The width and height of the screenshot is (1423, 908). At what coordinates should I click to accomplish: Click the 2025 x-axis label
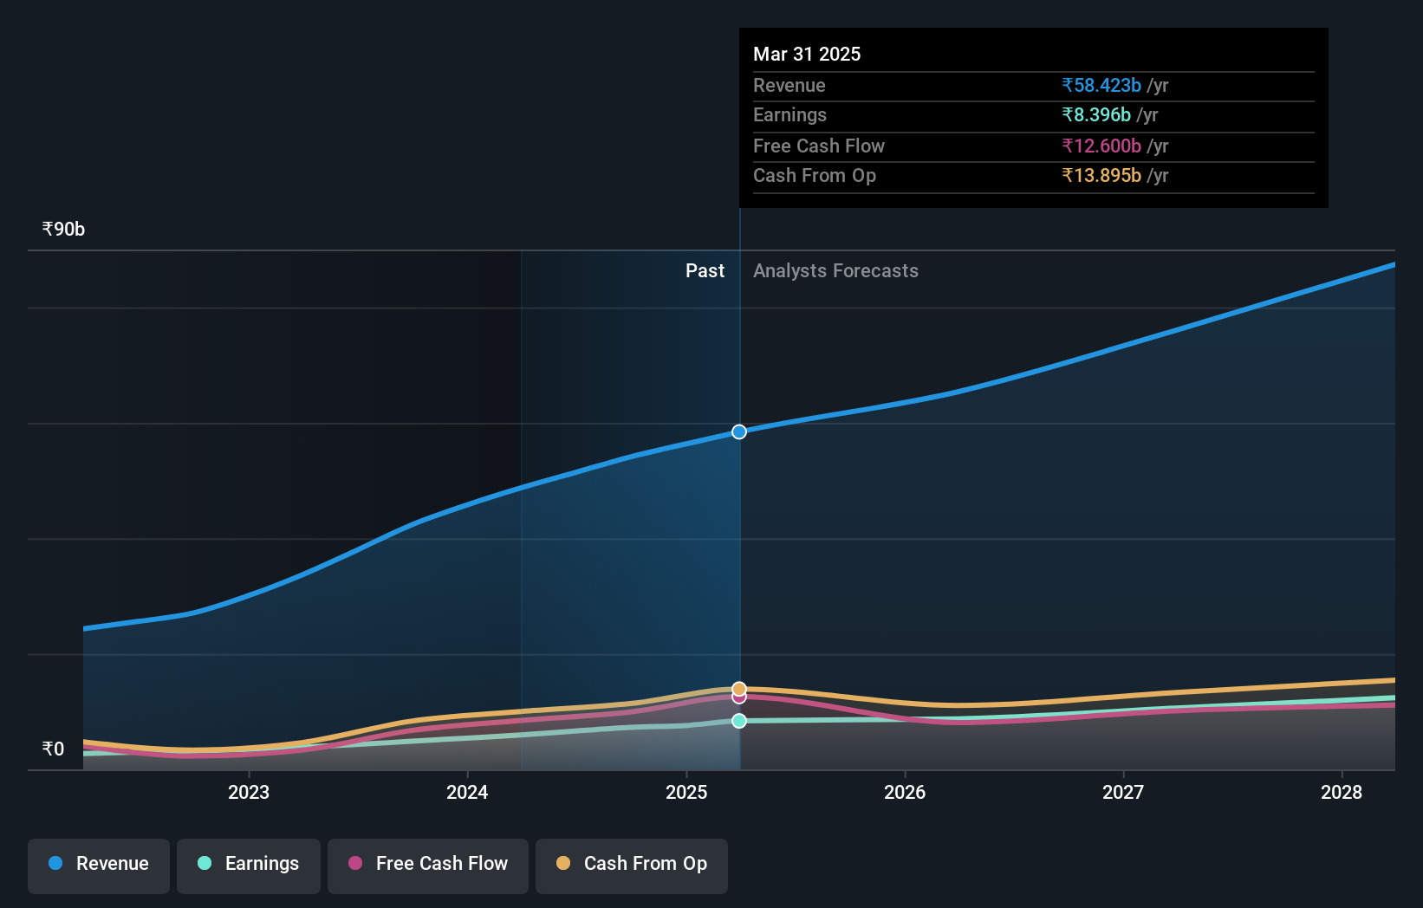click(x=686, y=792)
